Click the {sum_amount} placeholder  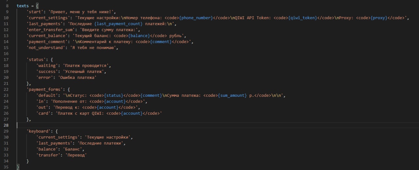[232, 95]
